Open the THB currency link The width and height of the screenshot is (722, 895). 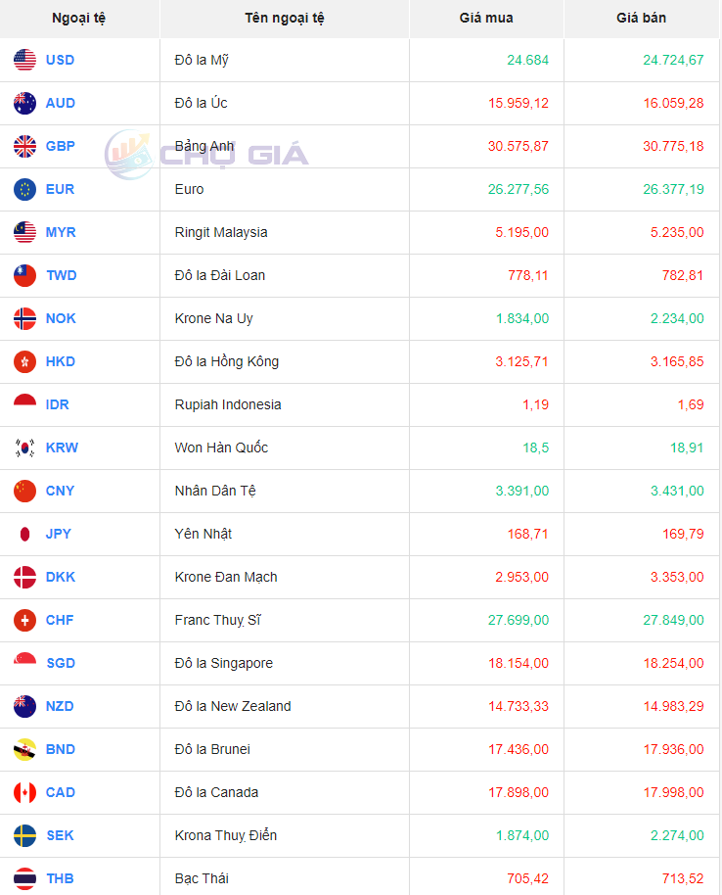60,878
